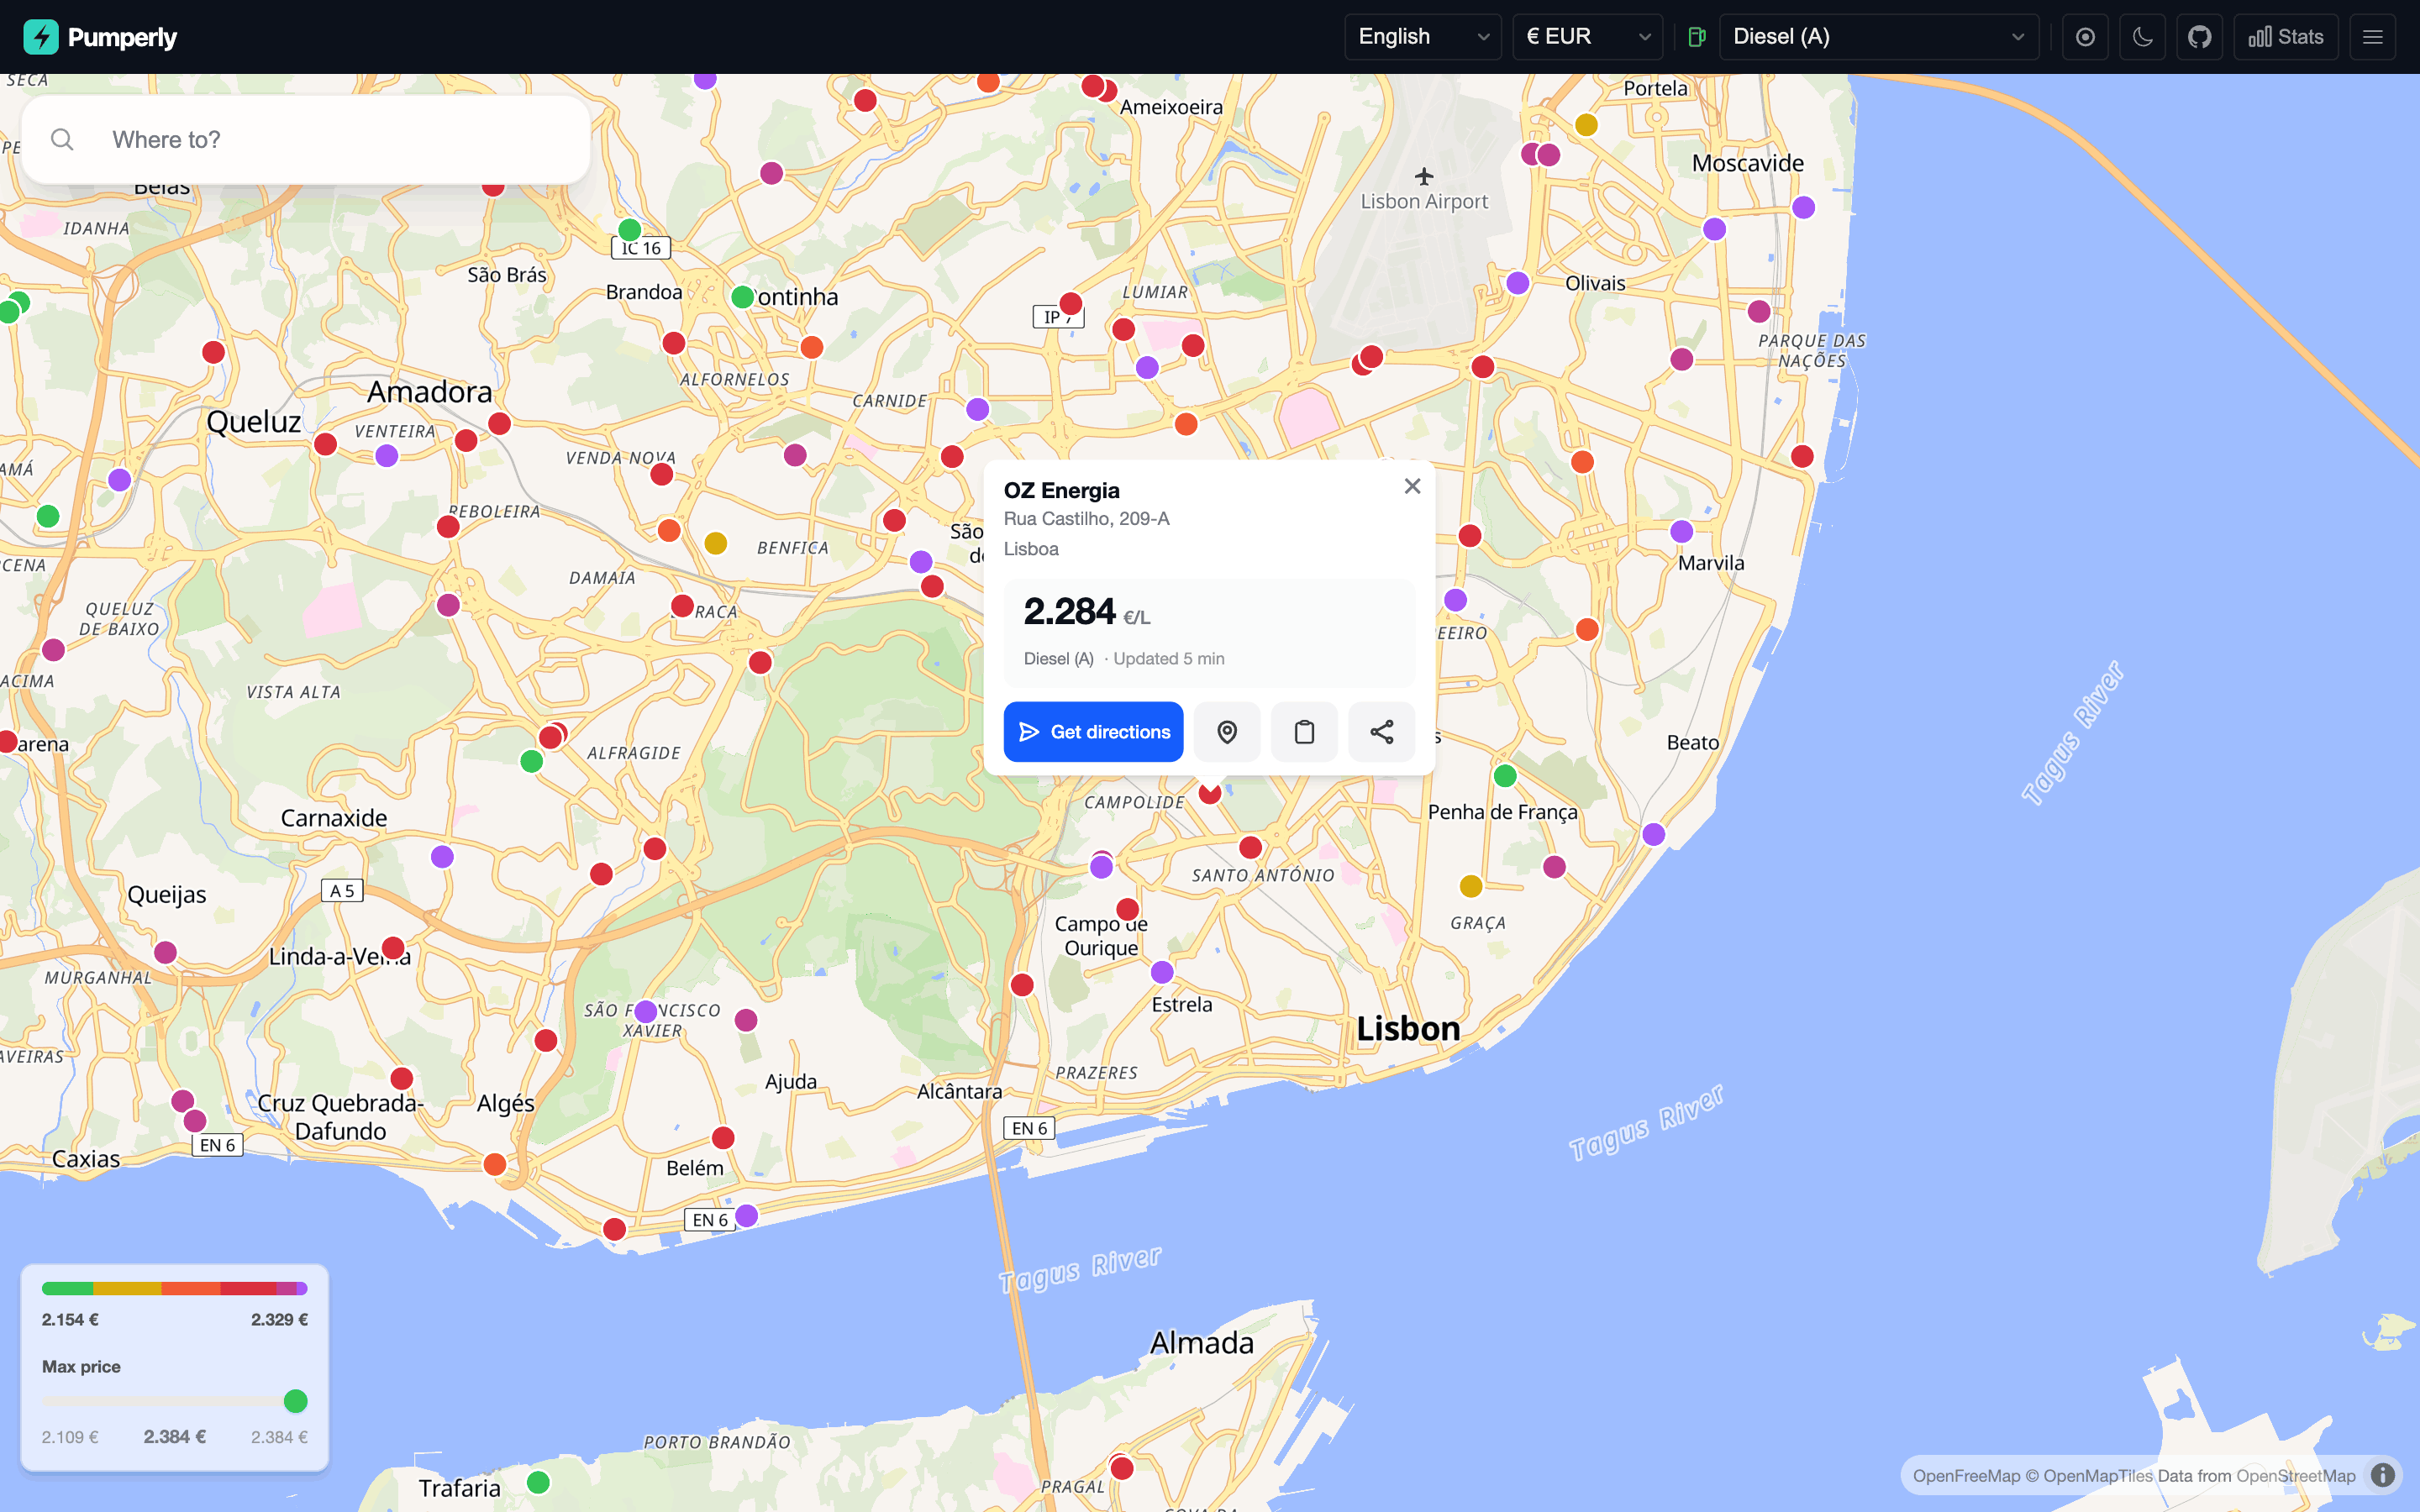This screenshot has height=1512, width=2420.
Task: Click the 'Rua Castilho, 209-A' address text
Action: click(x=1086, y=518)
